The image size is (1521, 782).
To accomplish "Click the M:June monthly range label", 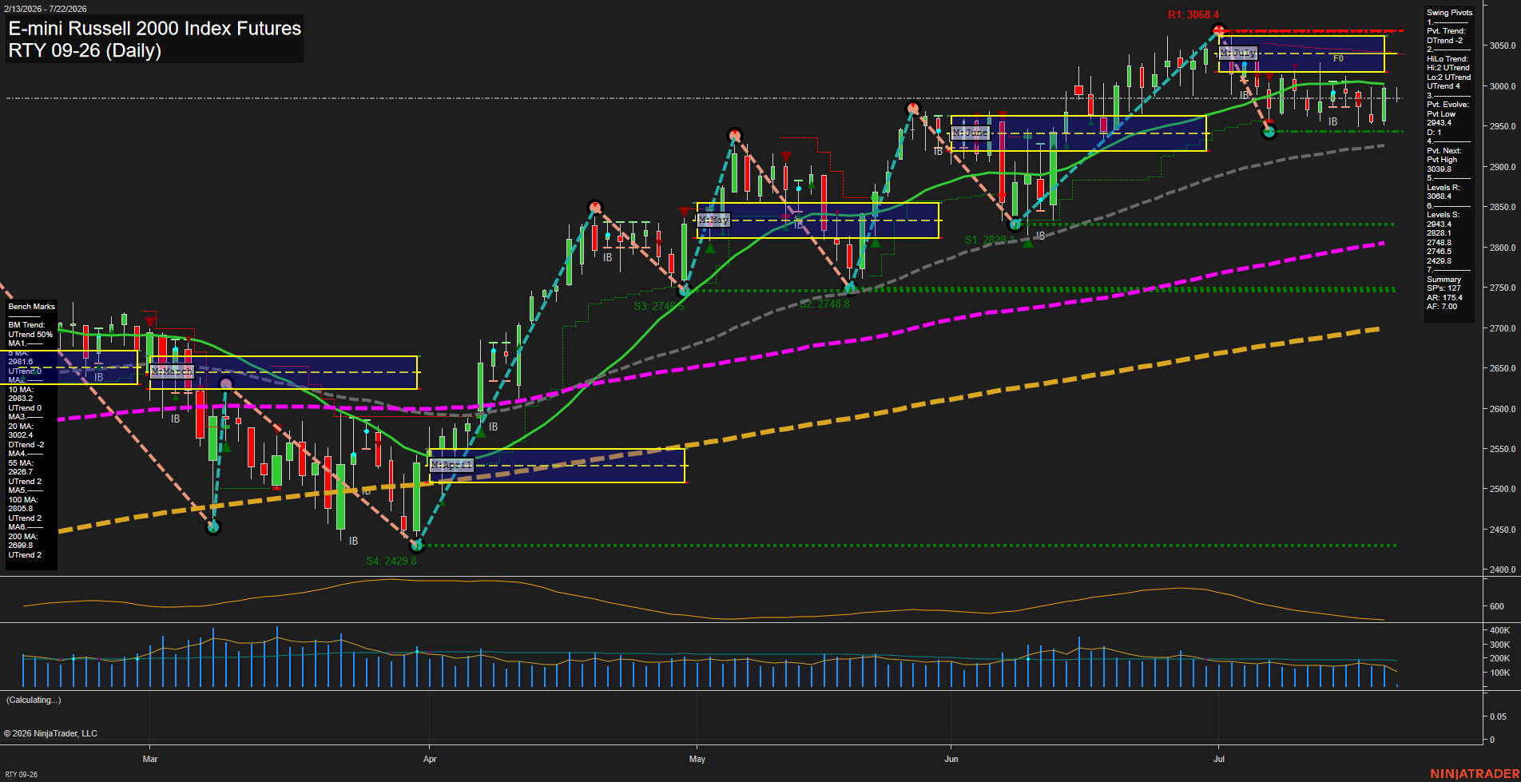I will [971, 133].
